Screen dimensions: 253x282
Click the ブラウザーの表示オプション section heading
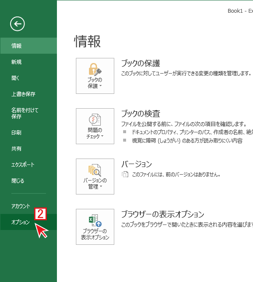tap(163, 214)
